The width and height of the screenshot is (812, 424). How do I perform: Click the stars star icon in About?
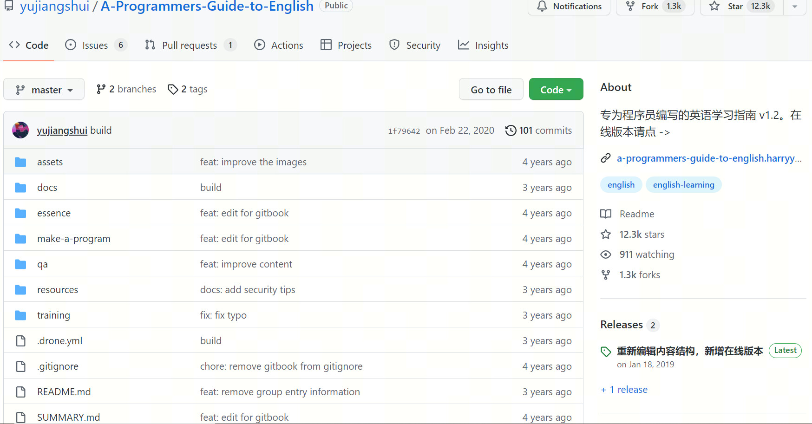(x=606, y=235)
